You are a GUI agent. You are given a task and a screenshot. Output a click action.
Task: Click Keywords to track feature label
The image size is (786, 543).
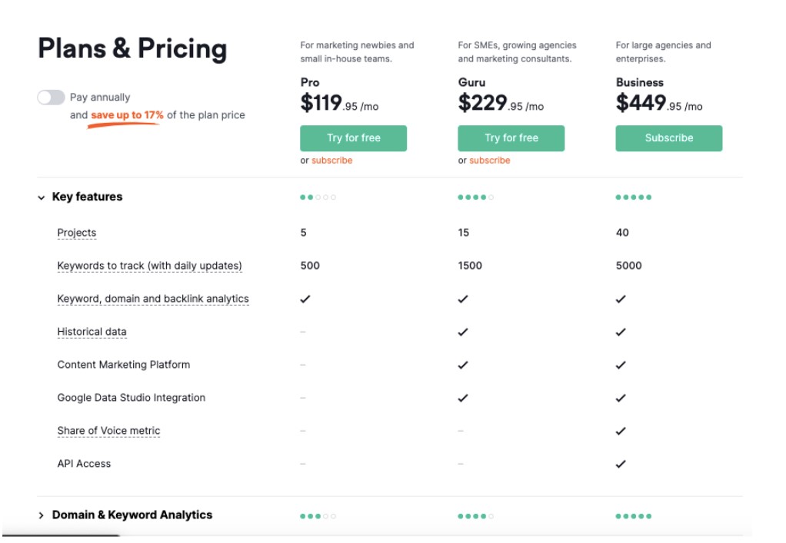149,266
